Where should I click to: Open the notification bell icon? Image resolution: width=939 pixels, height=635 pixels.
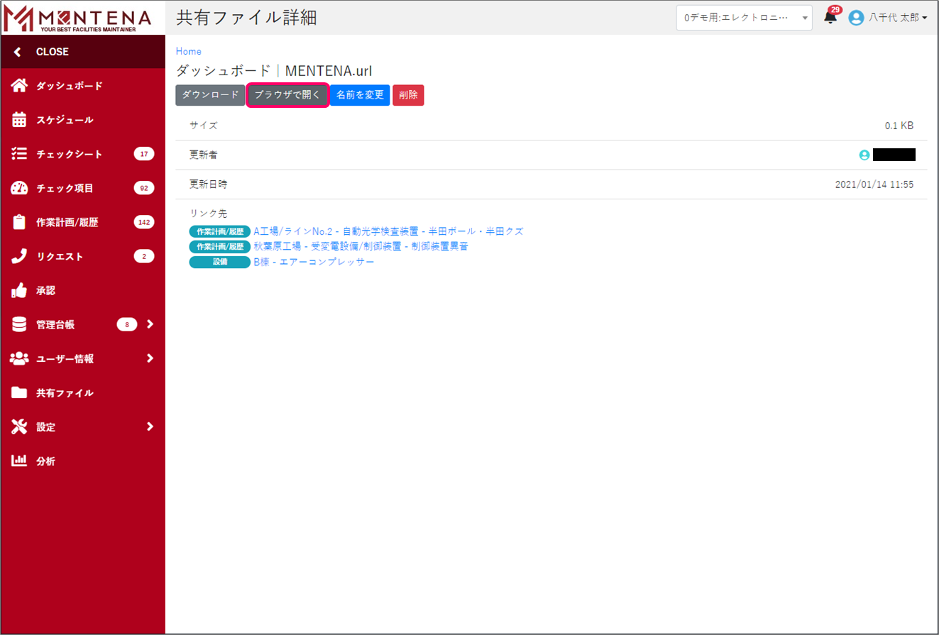coord(830,18)
